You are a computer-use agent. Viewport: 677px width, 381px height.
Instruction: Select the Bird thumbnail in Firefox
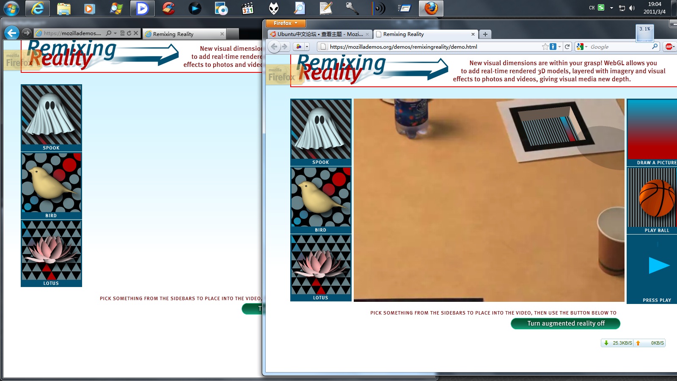click(321, 200)
